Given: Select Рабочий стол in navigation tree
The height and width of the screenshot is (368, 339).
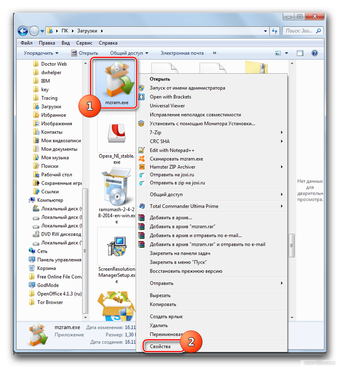Looking at the screenshot, I should (56, 175).
